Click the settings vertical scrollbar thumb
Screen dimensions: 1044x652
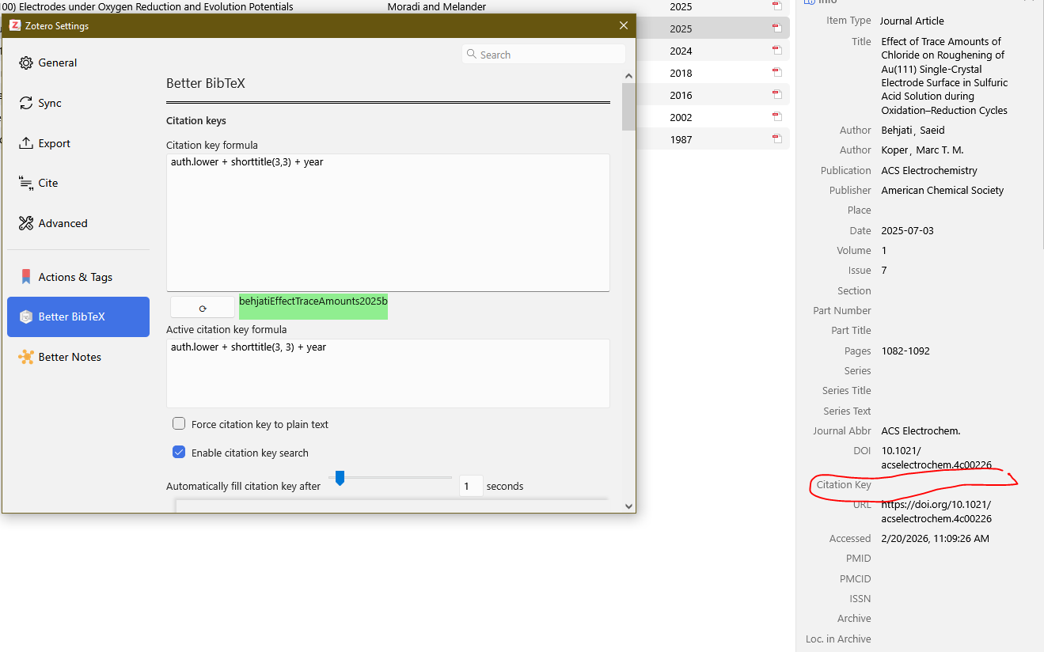click(x=629, y=106)
